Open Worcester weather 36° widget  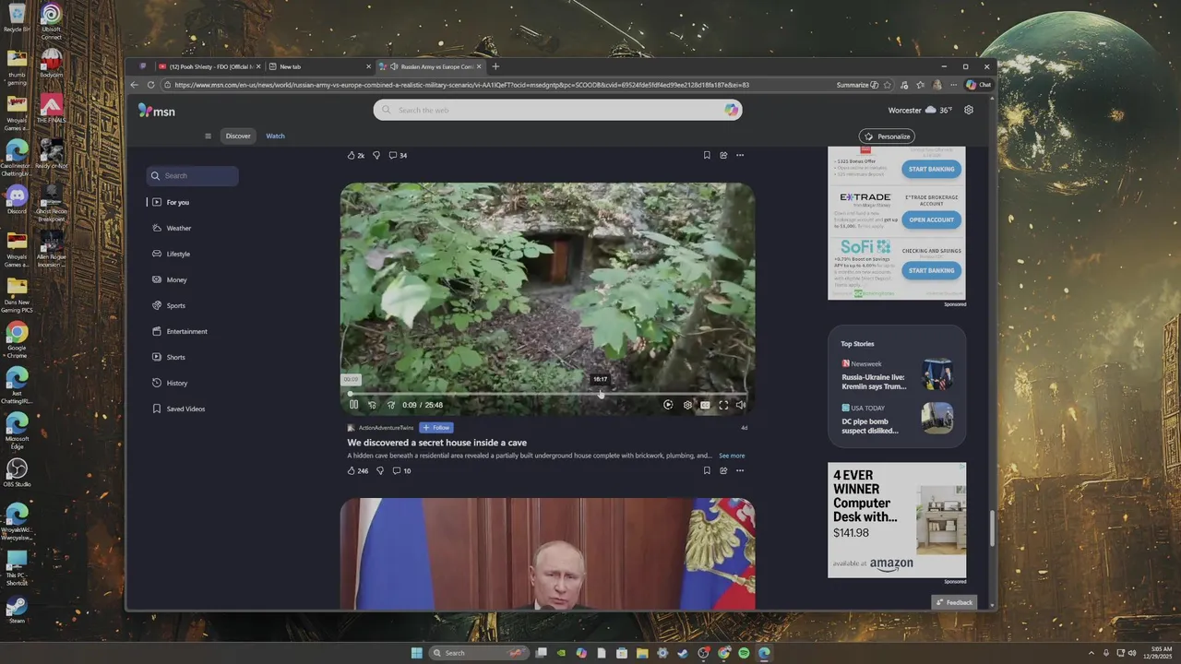point(919,110)
